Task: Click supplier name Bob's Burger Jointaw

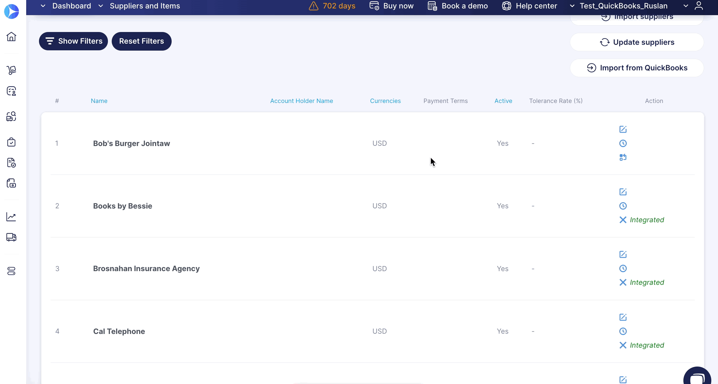Action: [x=131, y=143]
